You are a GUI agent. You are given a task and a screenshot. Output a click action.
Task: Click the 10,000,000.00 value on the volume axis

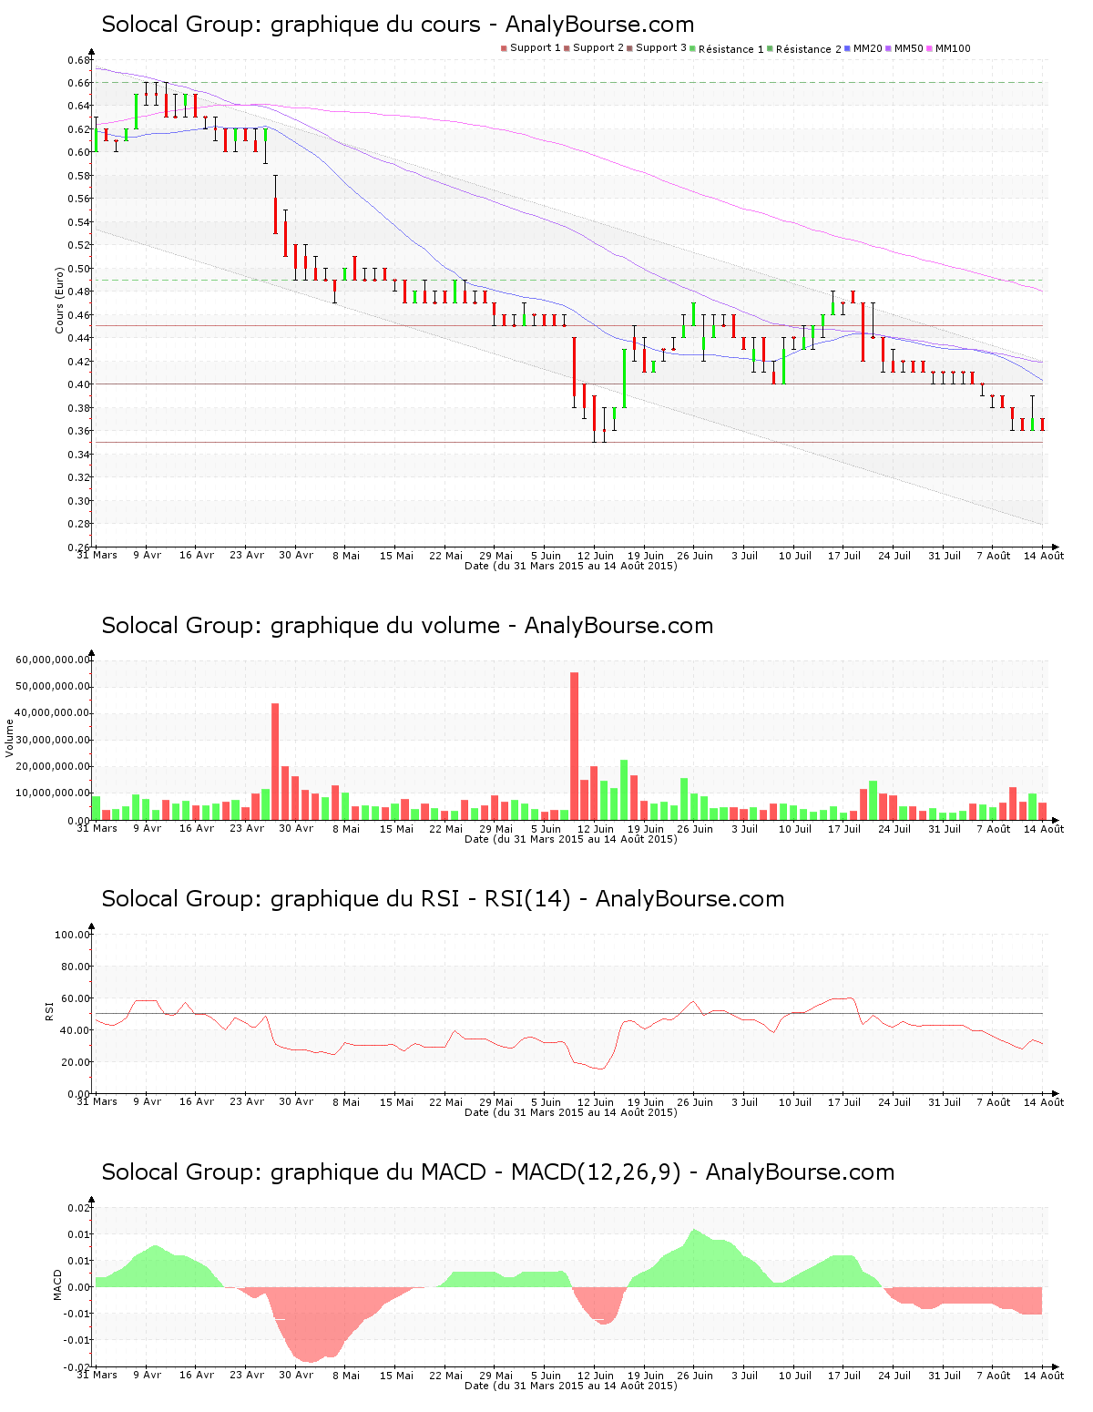(x=53, y=793)
